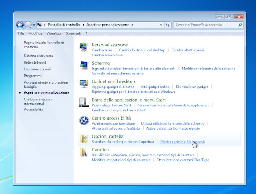Open the Strumenti menu
Viewport: 256px width, 194px height.
click(73, 33)
